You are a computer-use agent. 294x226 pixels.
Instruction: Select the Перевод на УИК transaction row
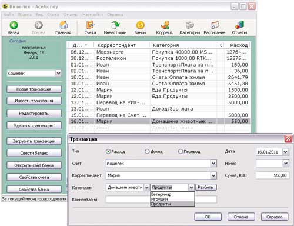pos(159,102)
